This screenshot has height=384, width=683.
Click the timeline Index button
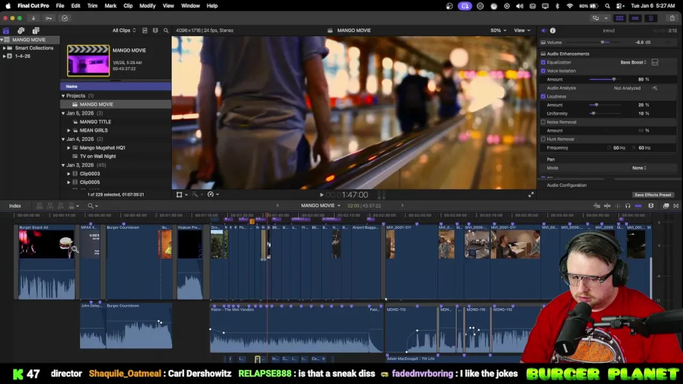click(x=15, y=206)
